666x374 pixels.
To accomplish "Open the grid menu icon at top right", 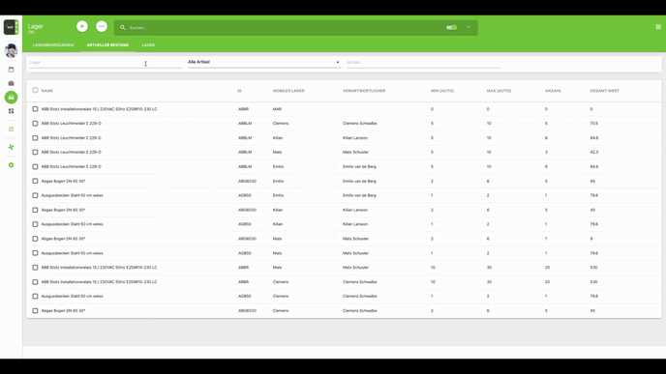I will [658, 27].
